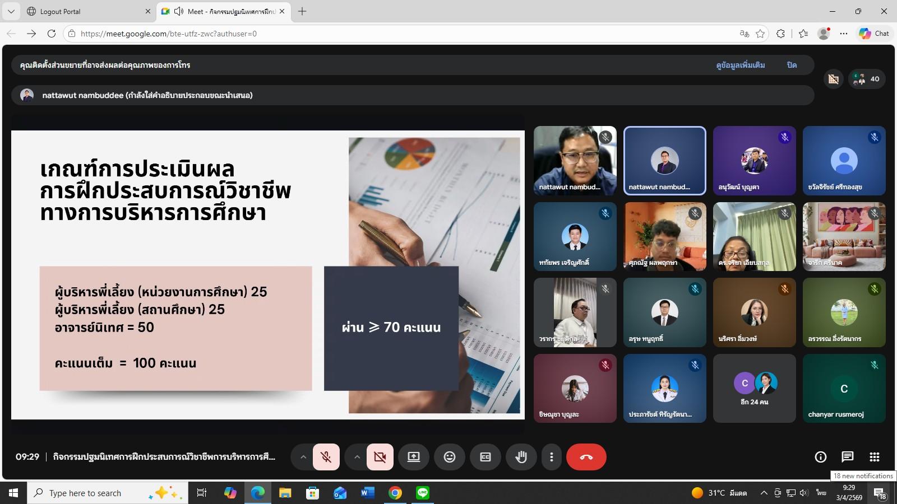Click the browser address bar URL
Viewport: 897px width, 504px height.
click(x=168, y=34)
